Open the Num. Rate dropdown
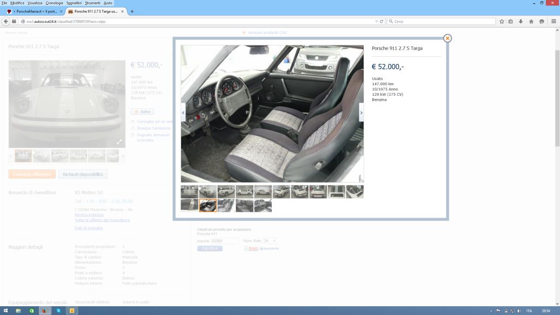This screenshot has width=560, height=315. click(x=269, y=241)
